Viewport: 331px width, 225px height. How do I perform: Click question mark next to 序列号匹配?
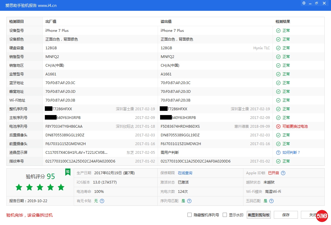point(189,201)
